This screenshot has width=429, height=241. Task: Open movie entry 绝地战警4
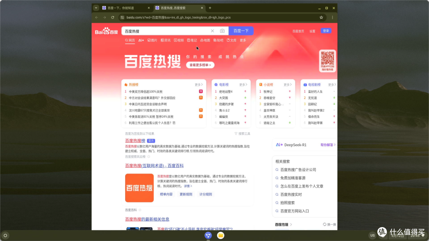tap(226, 92)
